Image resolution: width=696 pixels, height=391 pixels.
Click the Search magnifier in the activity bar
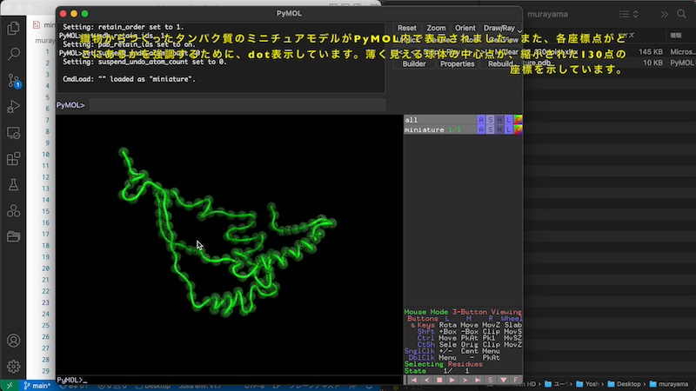pos(13,54)
